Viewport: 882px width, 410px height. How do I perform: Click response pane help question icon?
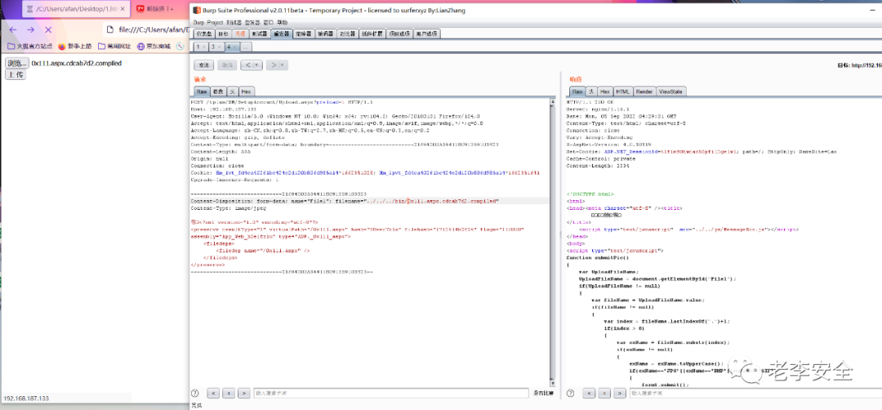coord(571,393)
